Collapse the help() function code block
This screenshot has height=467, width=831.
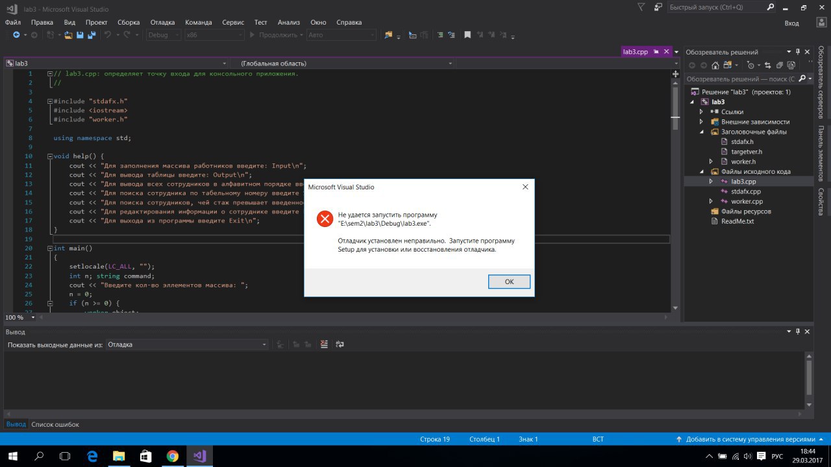coord(51,156)
